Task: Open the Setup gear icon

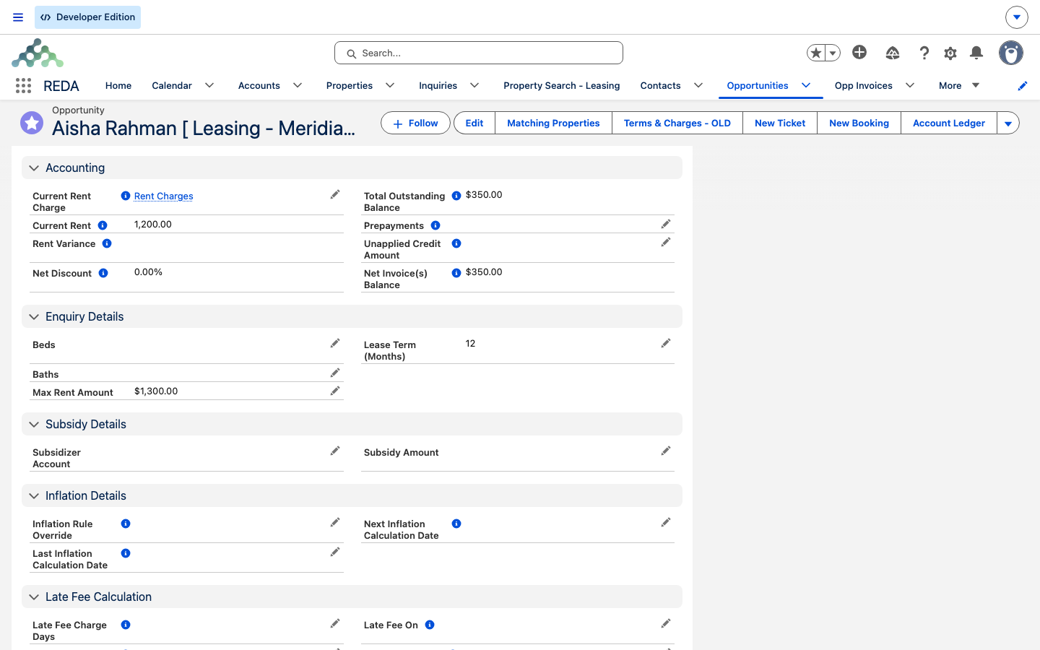Action: [950, 53]
